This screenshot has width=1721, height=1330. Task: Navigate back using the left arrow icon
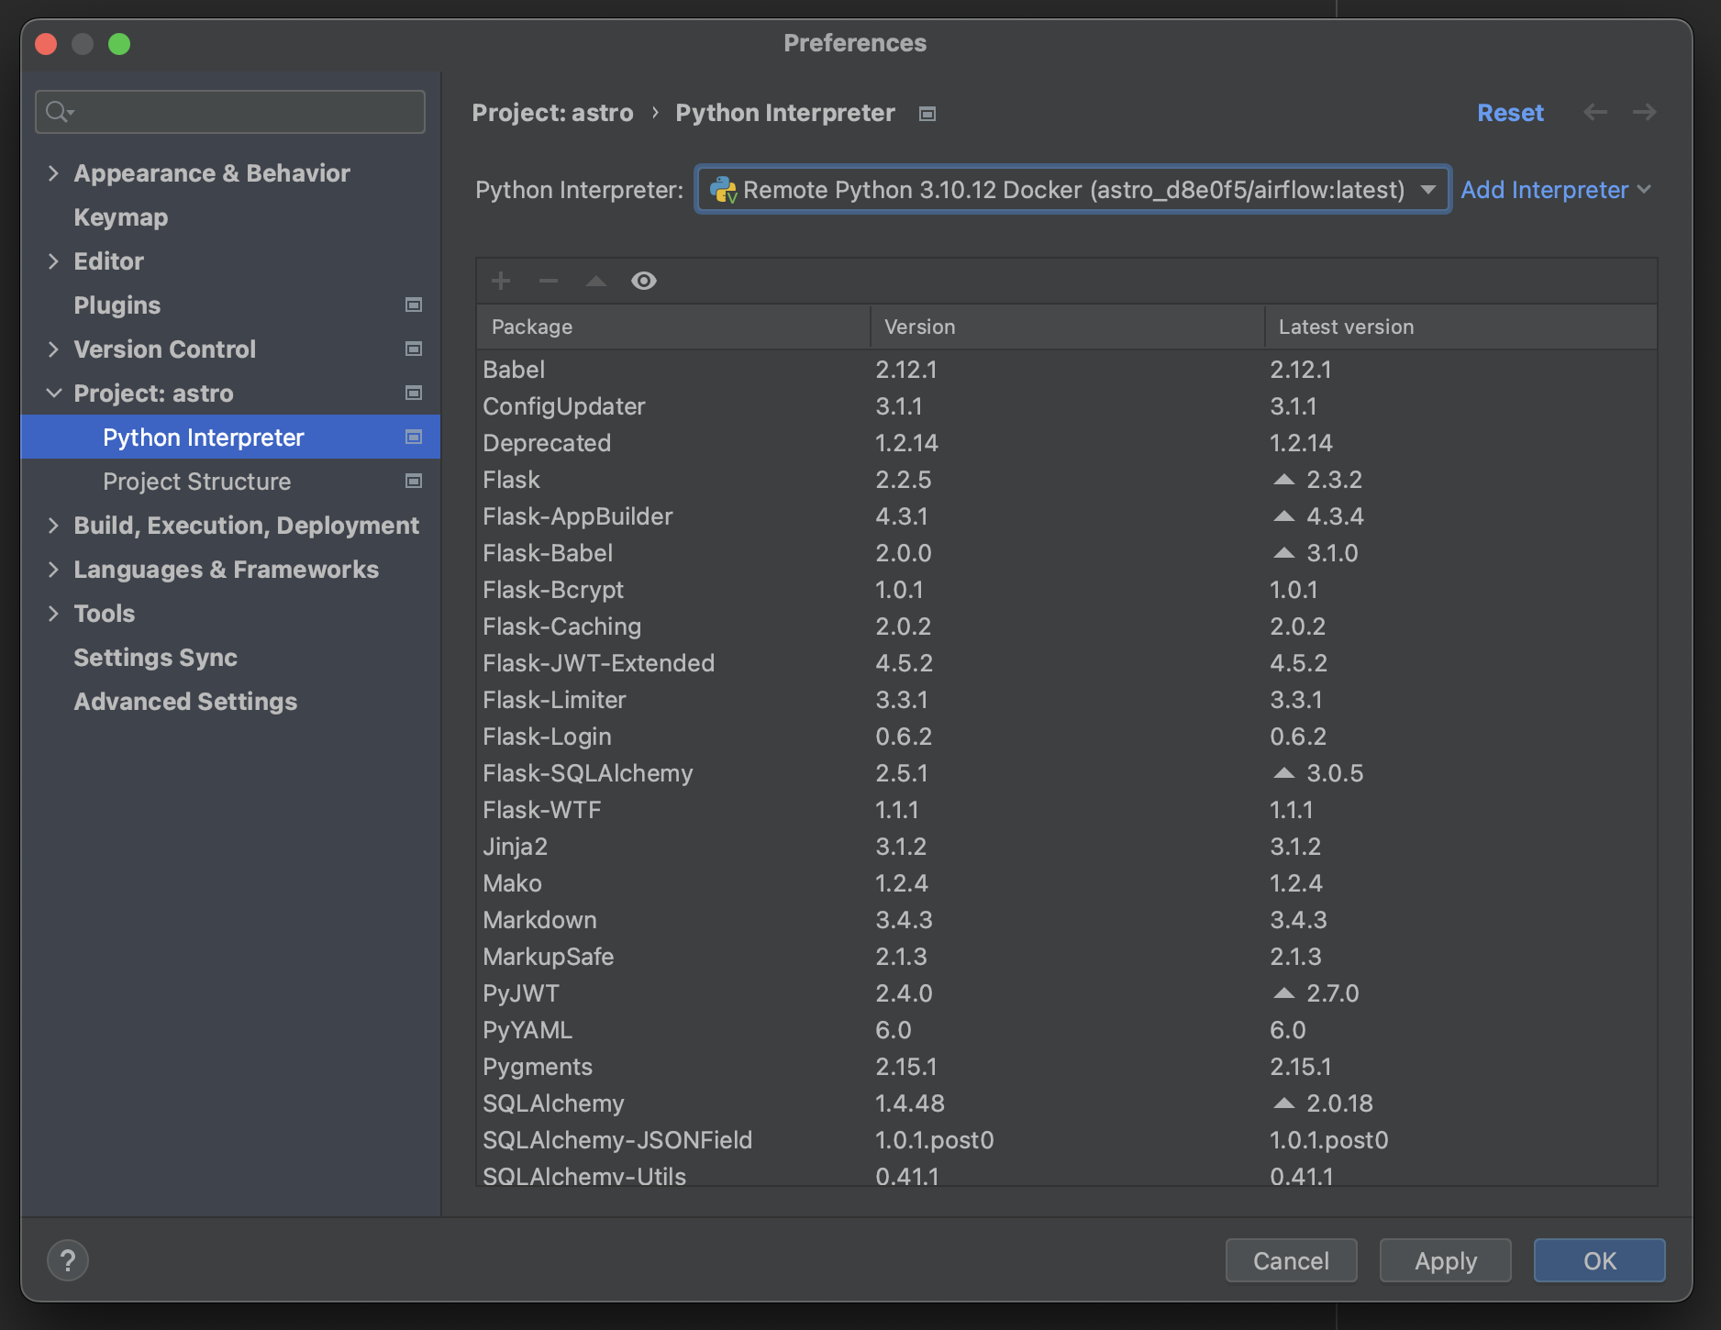tap(1596, 112)
